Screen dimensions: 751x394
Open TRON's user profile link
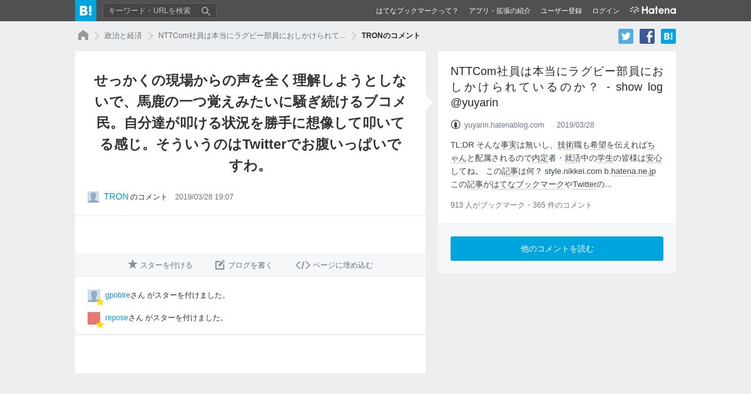(116, 196)
